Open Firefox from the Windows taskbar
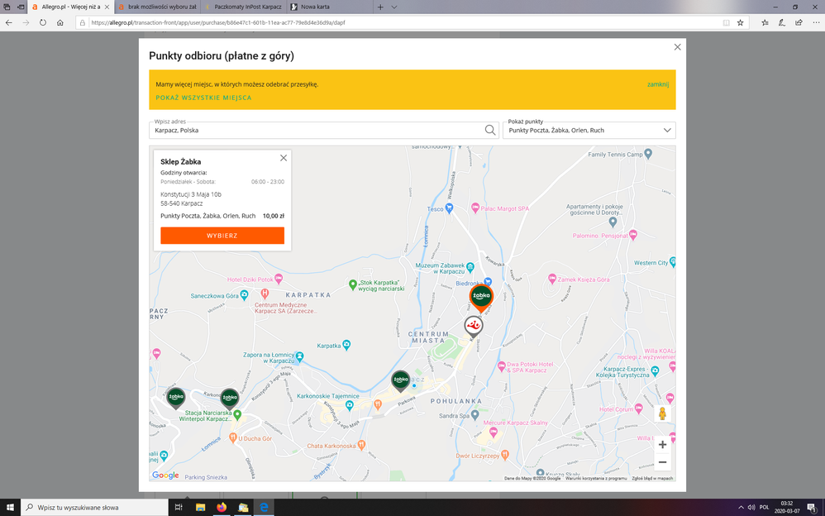 click(222, 507)
